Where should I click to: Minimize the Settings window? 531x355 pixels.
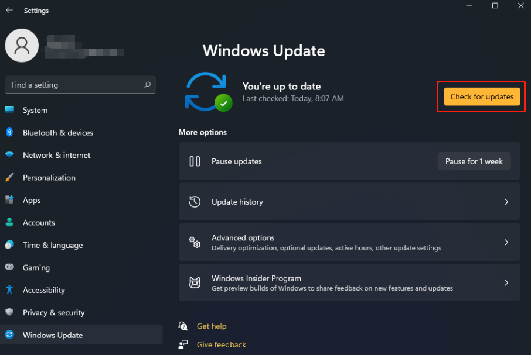[x=469, y=6]
